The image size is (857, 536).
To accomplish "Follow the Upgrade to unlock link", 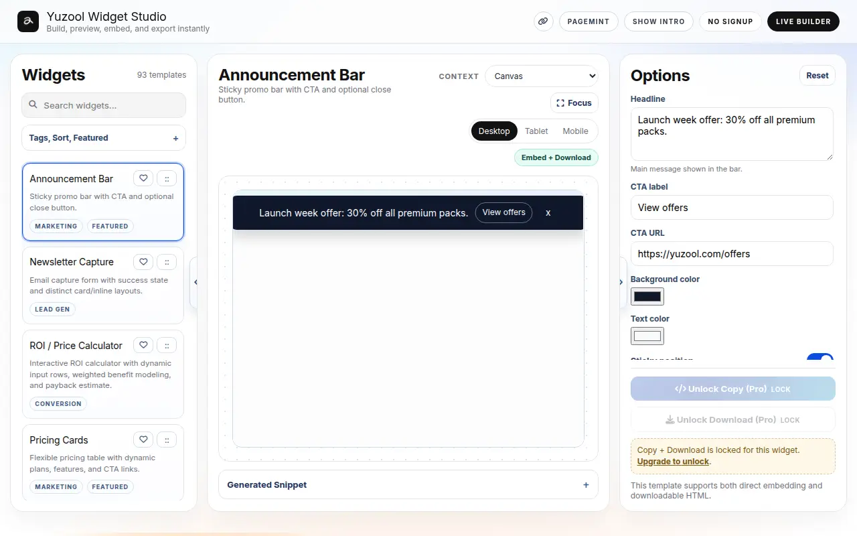I will (x=673, y=462).
